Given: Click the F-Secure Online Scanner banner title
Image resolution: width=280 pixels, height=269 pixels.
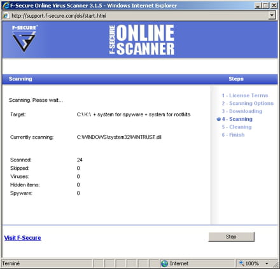Looking at the screenshot, I should [142, 39].
